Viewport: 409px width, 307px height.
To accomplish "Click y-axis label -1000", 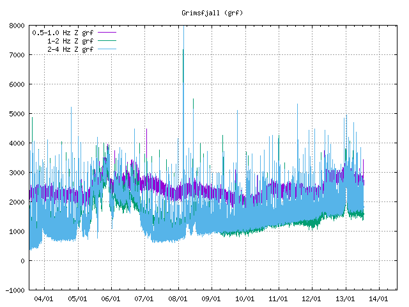I will pyautogui.click(x=15, y=290).
